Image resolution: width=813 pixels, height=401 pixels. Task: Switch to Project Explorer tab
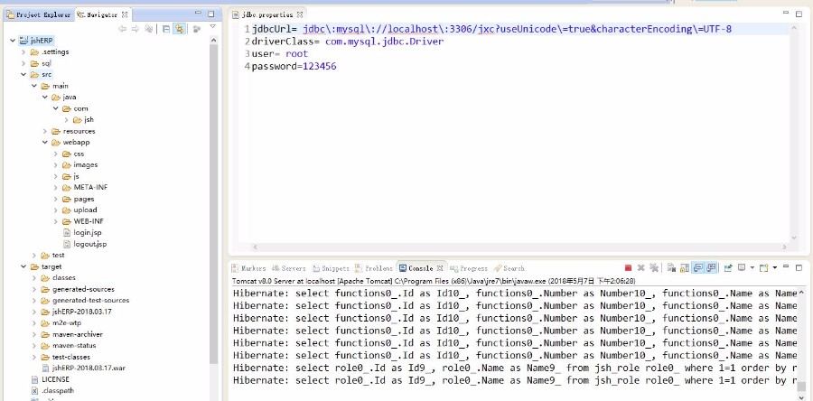(38, 15)
